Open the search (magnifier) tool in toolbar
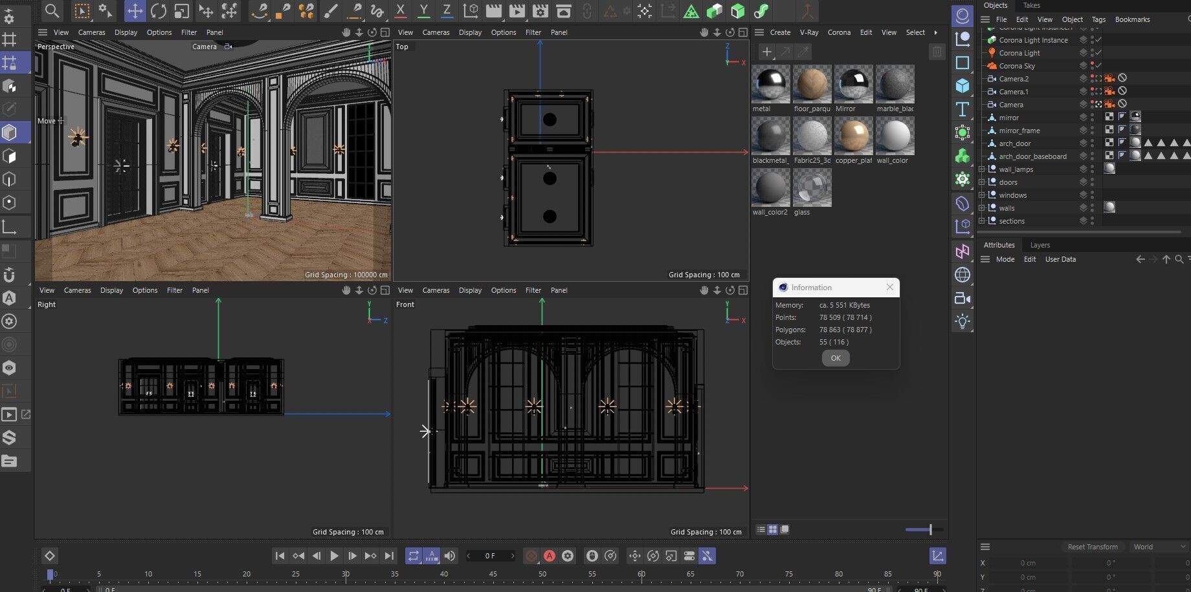The image size is (1191, 592). click(x=52, y=10)
